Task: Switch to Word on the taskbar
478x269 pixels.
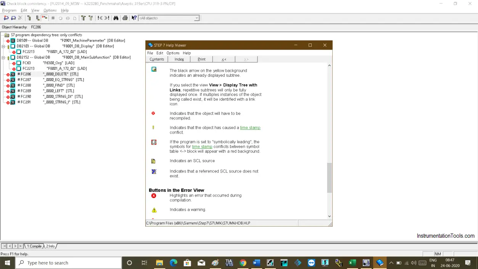Action: point(256,263)
